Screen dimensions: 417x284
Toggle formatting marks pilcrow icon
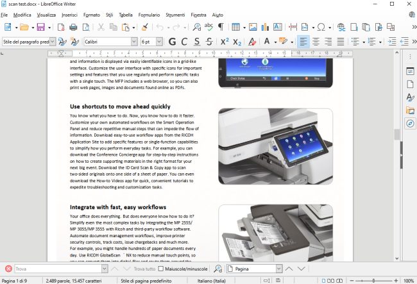click(x=221, y=27)
